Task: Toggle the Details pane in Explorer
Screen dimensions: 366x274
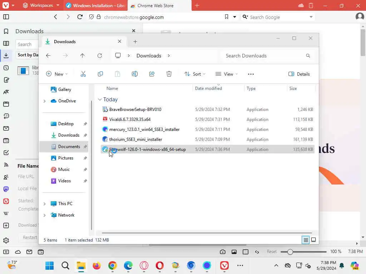Action: 299,74
